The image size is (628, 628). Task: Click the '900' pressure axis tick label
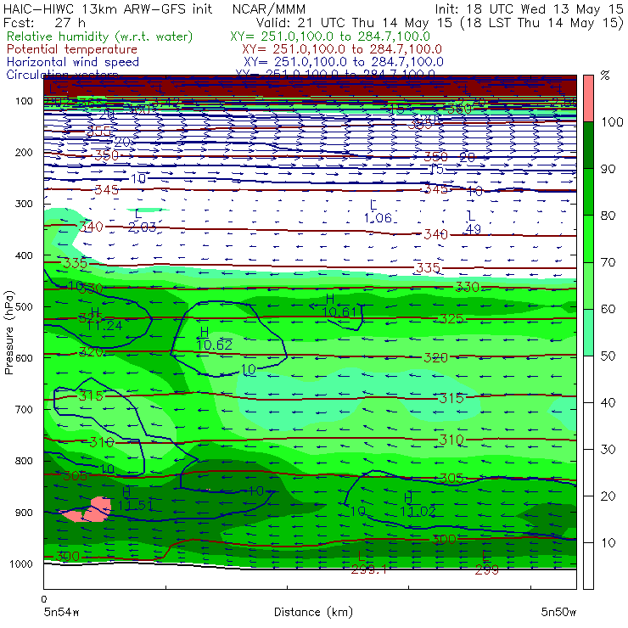point(24,513)
